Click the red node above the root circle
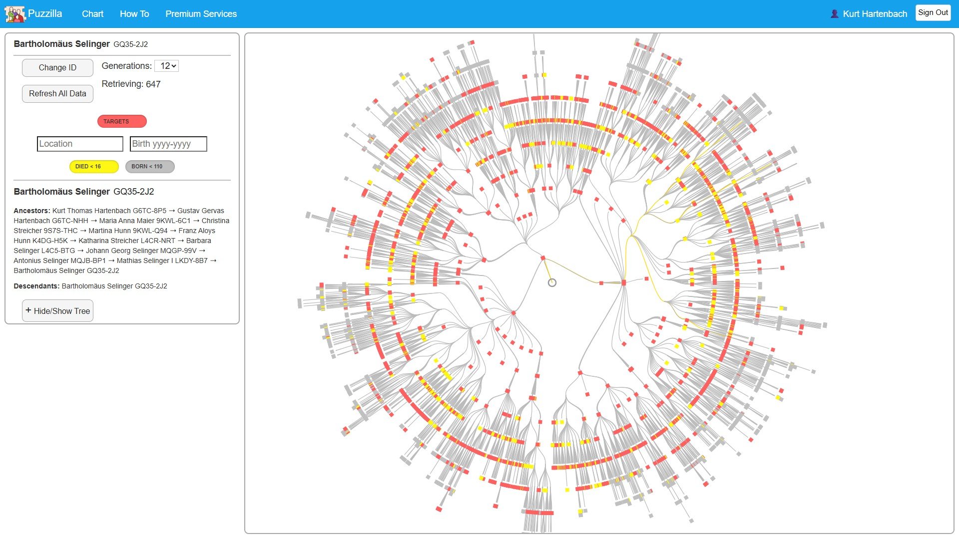Image resolution: width=959 pixels, height=539 pixels. 543,258
